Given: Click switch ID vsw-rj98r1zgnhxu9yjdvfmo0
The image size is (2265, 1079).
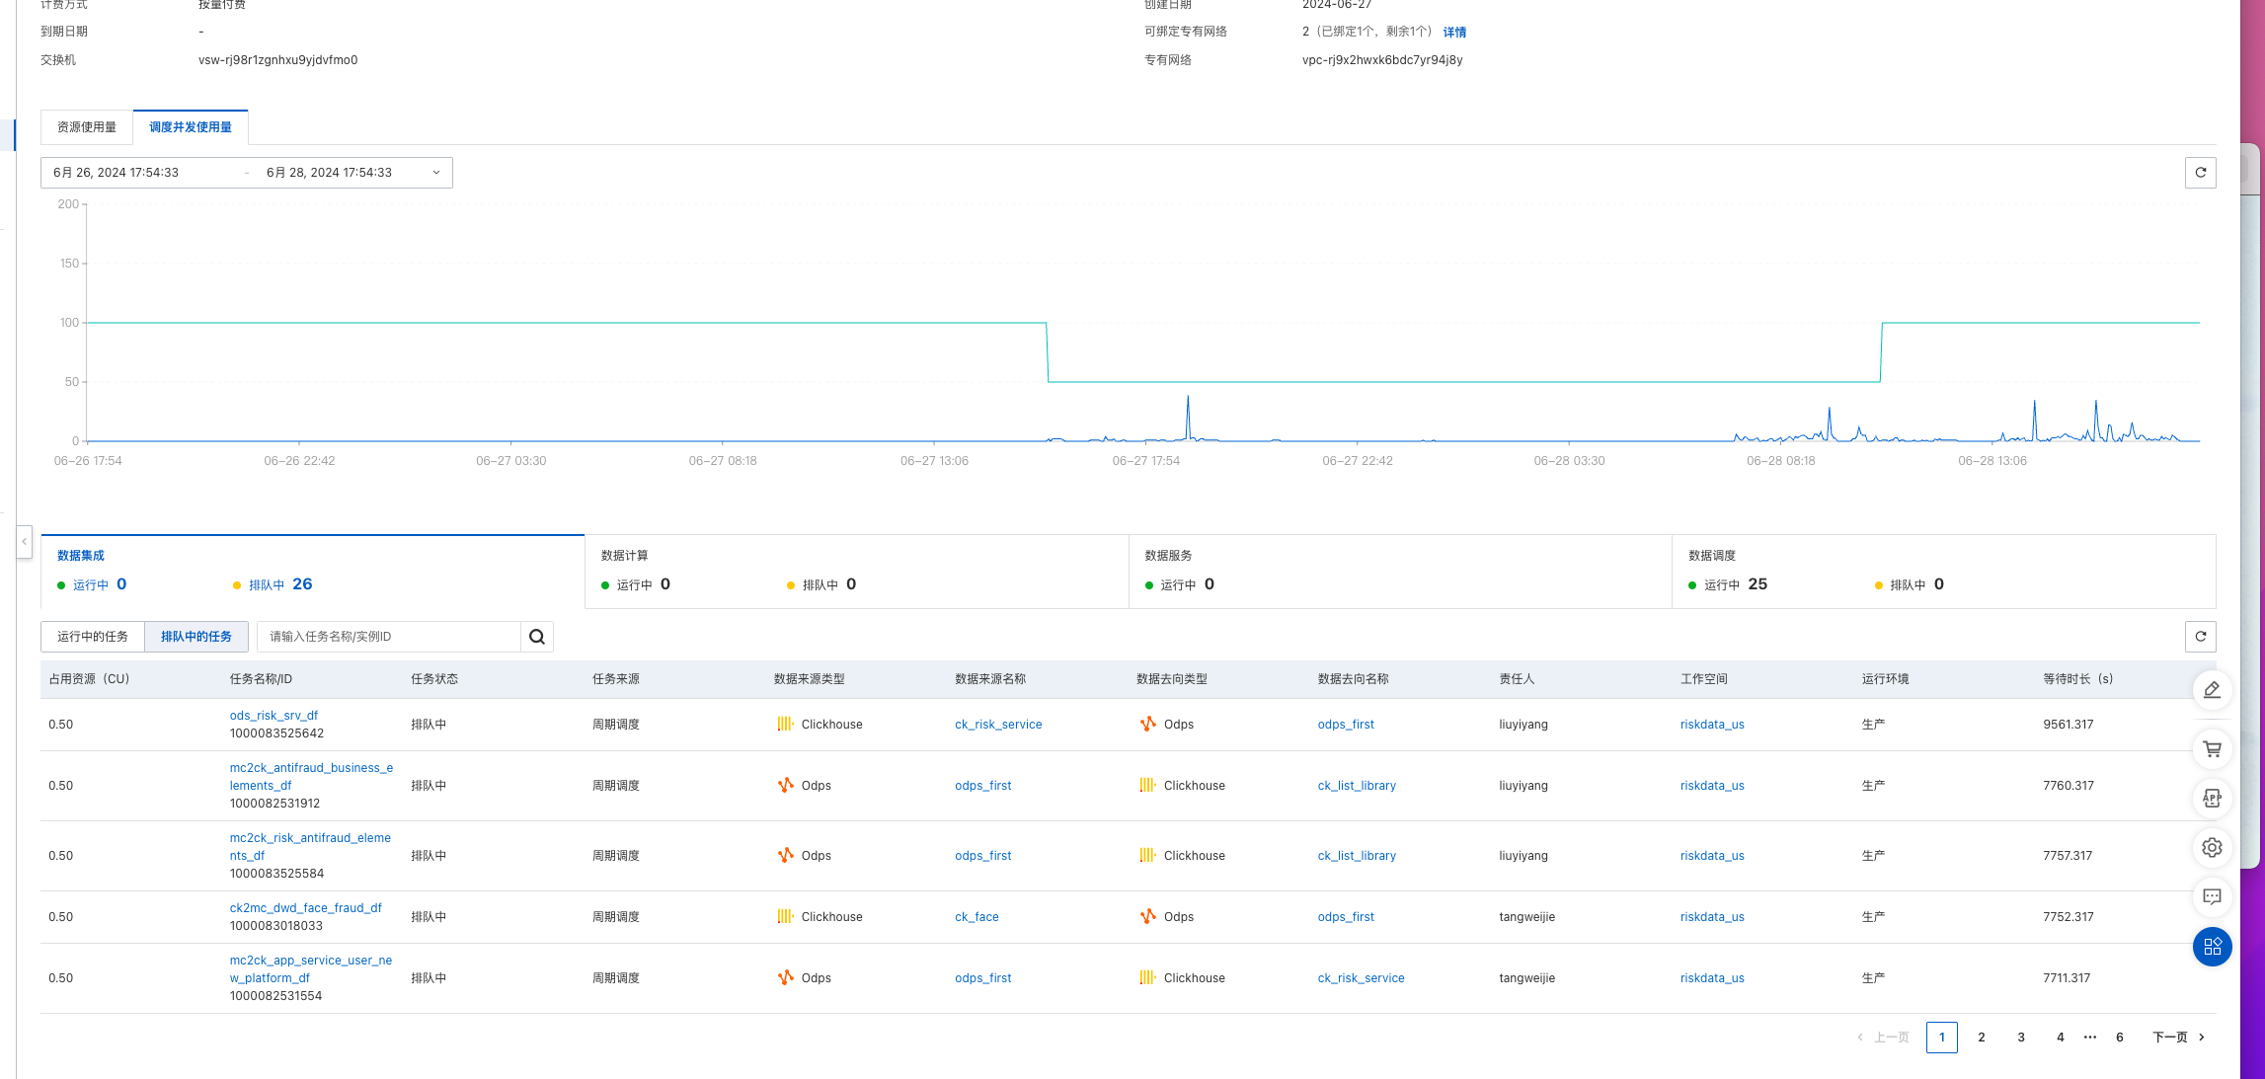Looking at the screenshot, I should tap(277, 60).
